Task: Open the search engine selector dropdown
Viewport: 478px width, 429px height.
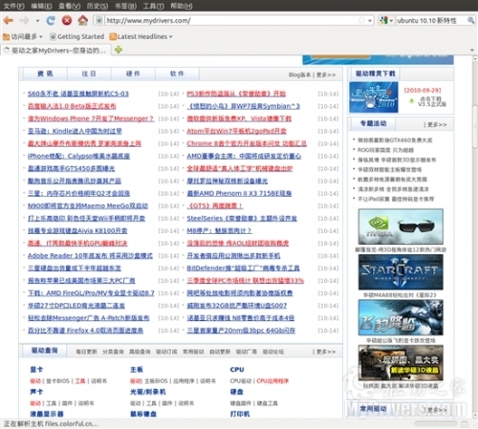Action: point(386,21)
